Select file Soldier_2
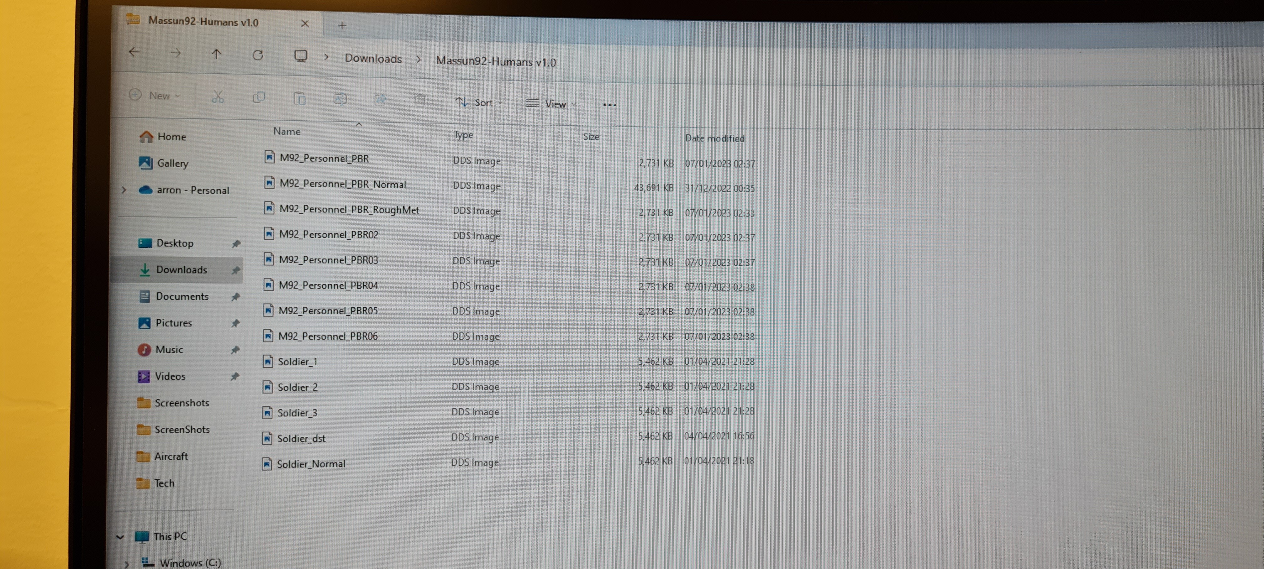 tap(290, 388)
